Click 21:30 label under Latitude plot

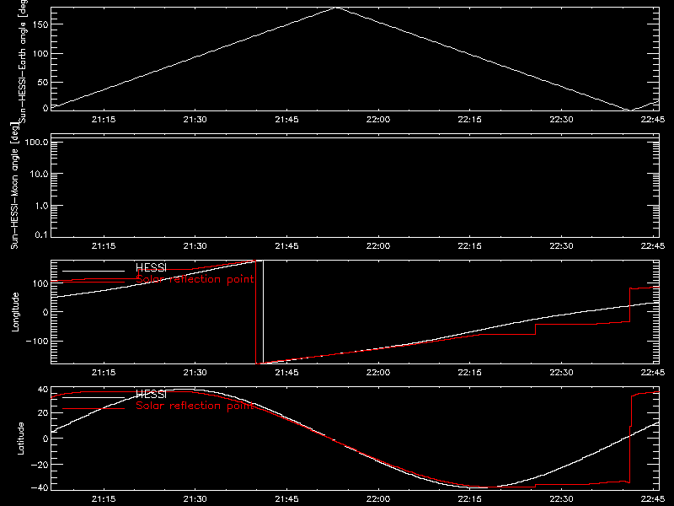click(195, 499)
